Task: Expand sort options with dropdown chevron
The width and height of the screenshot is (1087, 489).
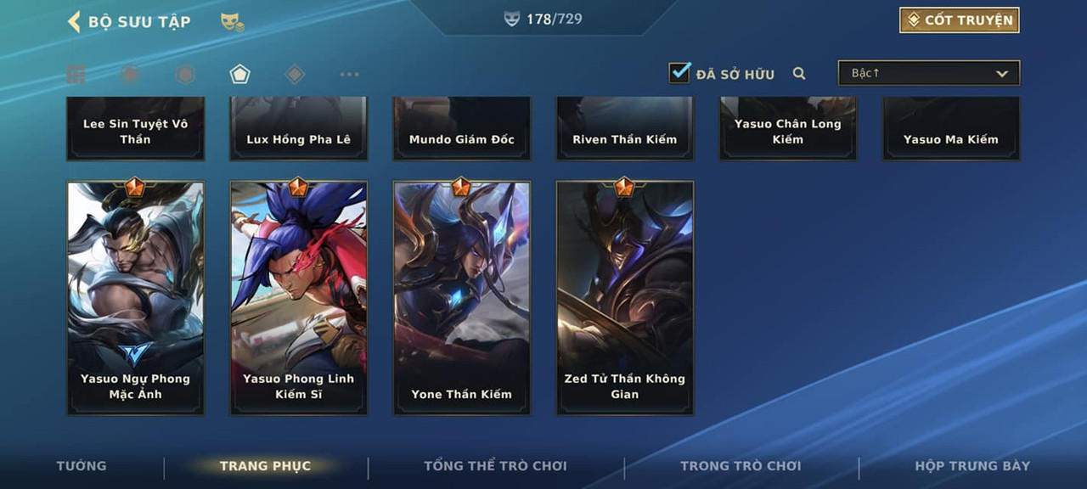Action: (1002, 74)
